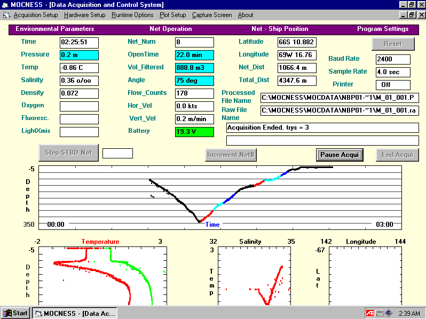Screen dimensions: 426x319
Task: Click the cyan OpenTime field 22.0 min
Action: [194, 55]
